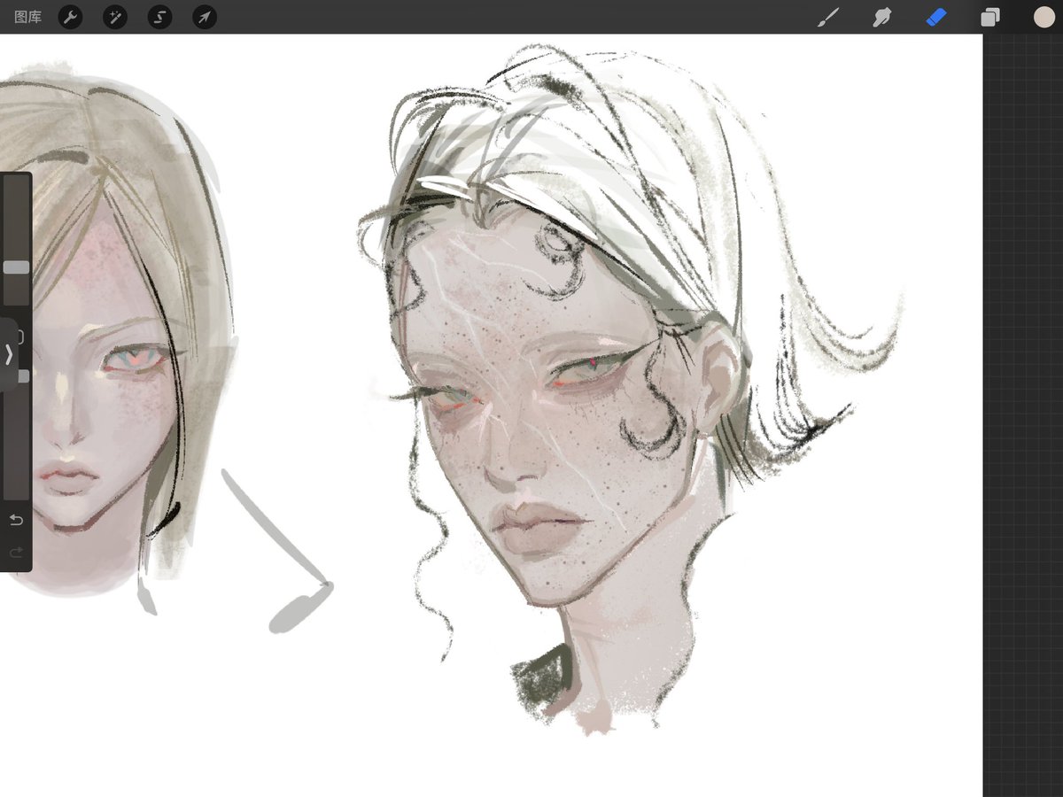The height and width of the screenshot is (797, 1063).
Task: Select the Transform arrow tool
Action: point(205,17)
